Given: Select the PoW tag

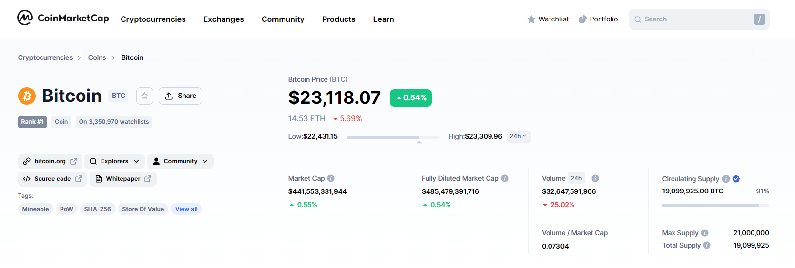Looking at the screenshot, I should (x=66, y=209).
